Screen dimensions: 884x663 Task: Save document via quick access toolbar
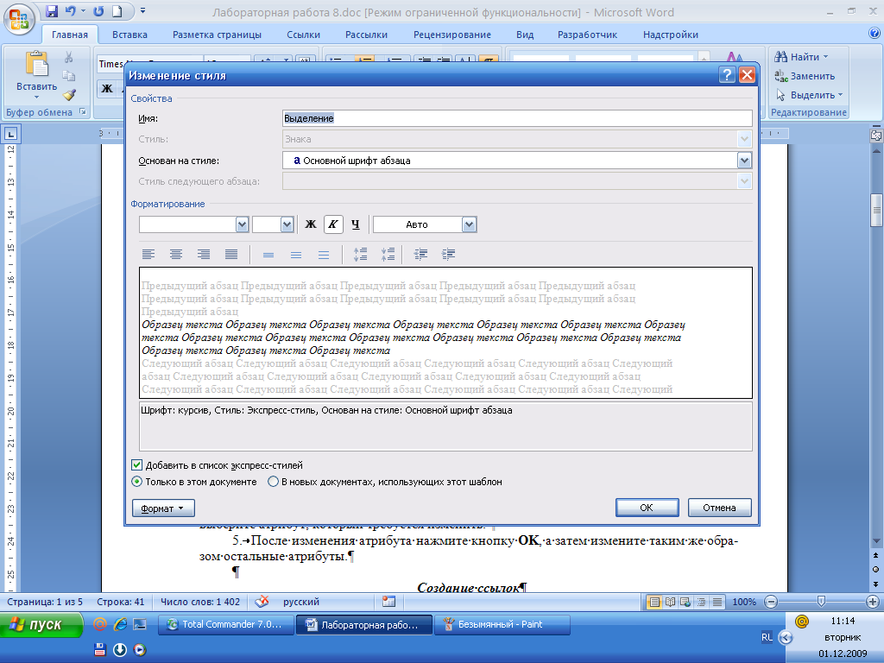click(52, 11)
